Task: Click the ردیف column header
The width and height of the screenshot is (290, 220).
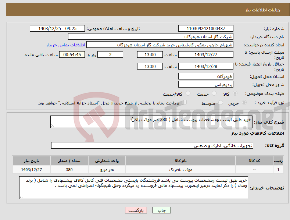Action: [278, 161]
